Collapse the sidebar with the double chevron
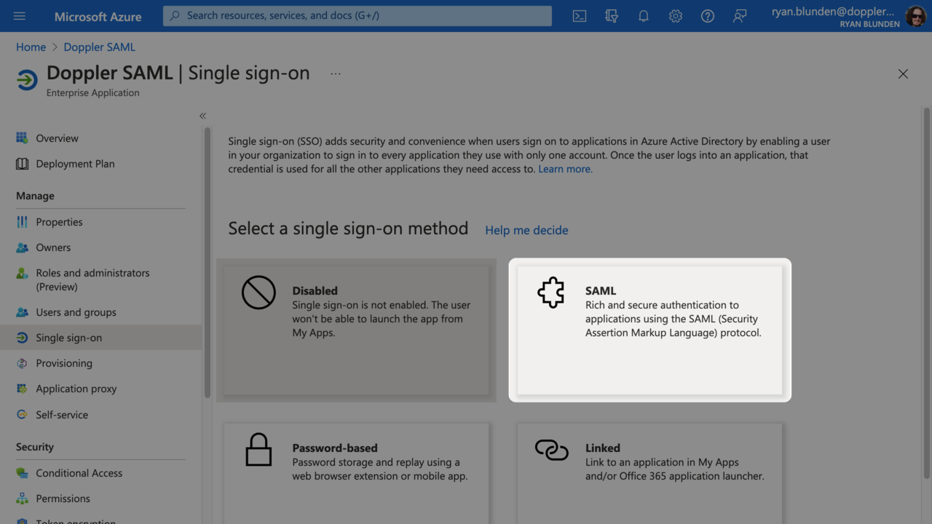Image resolution: width=932 pixels, height=524 pixels. point(202,116)
